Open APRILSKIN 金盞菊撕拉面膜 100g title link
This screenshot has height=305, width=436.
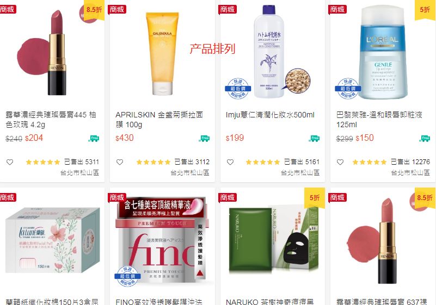159,120
